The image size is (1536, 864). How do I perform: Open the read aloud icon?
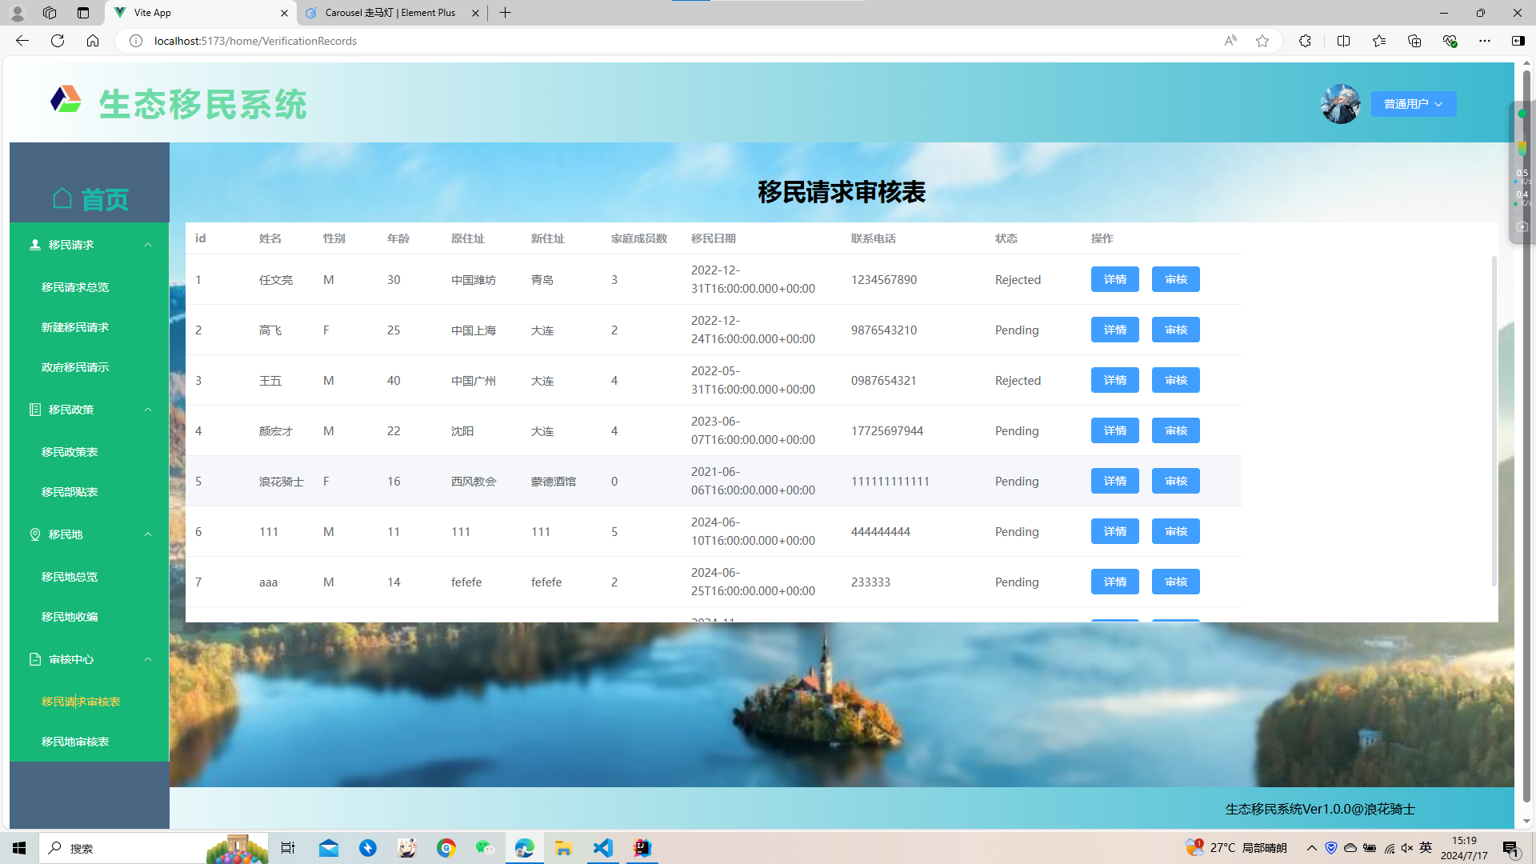coord(1230,41)
